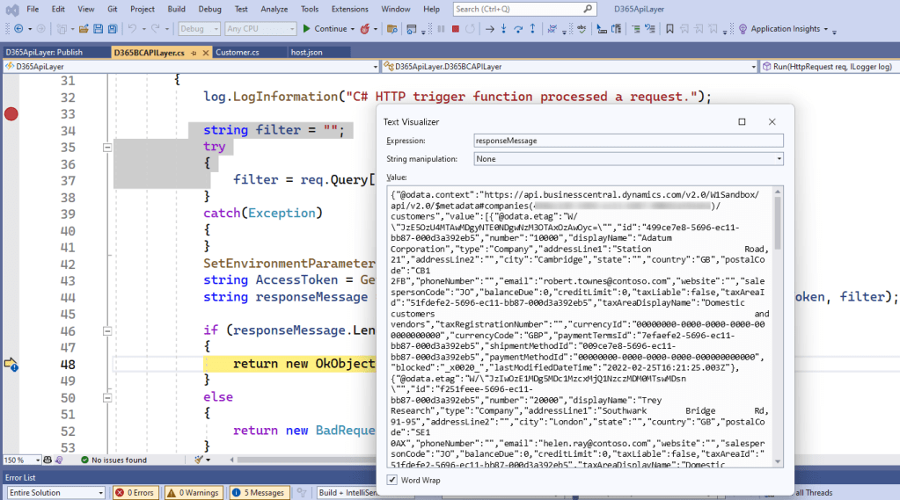Open the String manipulation dropdown
The width and height of the screenshot is (900, 500).
[x=628, y=159]
